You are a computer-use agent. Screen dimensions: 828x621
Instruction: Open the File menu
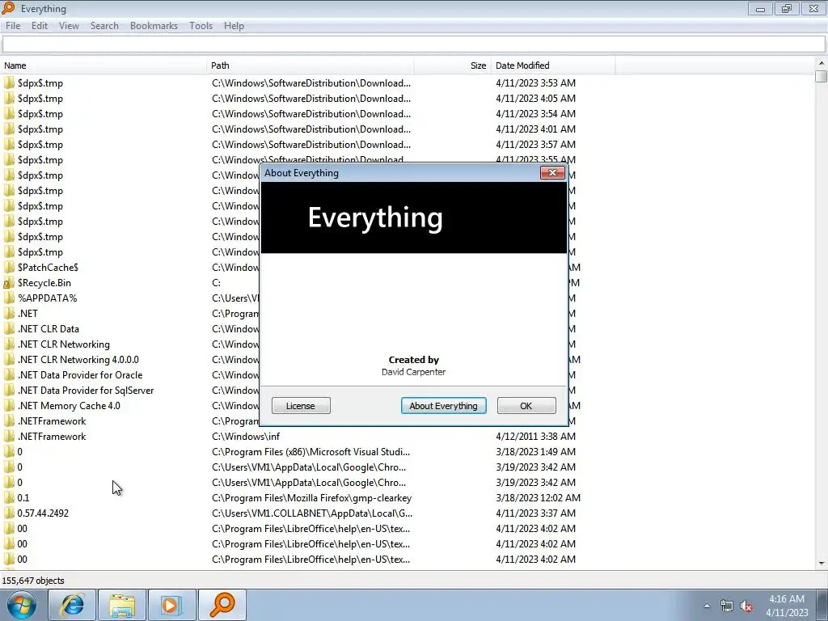[x=13, y=26]
